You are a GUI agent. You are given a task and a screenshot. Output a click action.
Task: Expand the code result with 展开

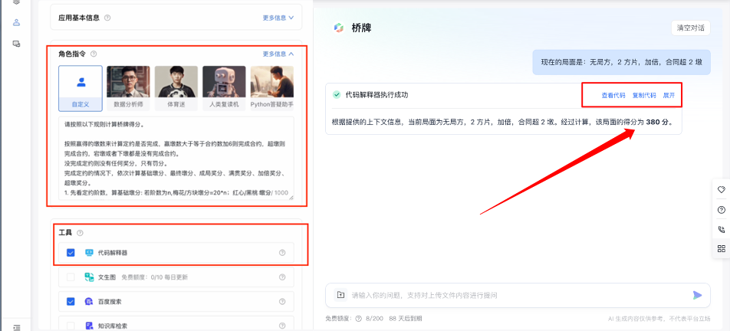[669, 95]
